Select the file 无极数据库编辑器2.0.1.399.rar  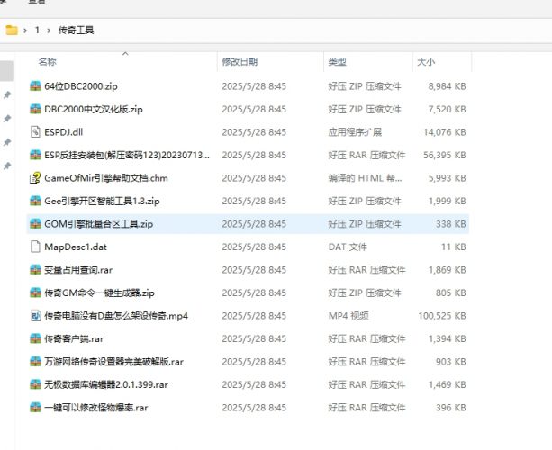107,384
